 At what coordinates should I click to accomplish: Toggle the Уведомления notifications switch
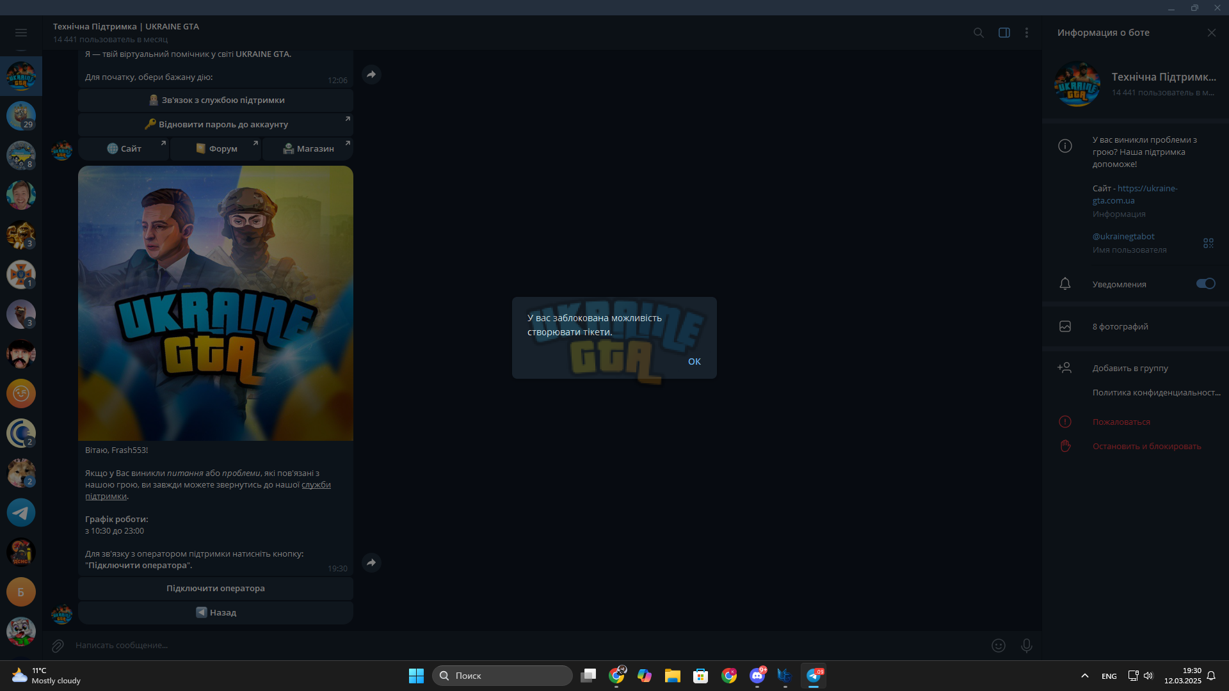1206,283
